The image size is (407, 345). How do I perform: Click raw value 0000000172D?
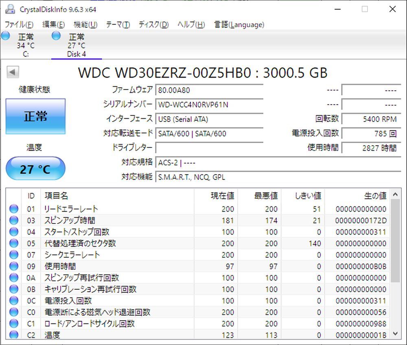point(361,221)
